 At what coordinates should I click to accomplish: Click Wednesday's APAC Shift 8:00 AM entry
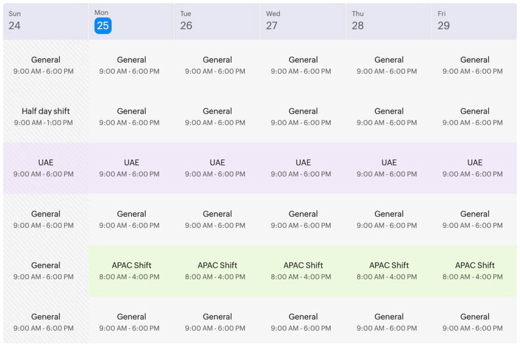pos(303,271)
